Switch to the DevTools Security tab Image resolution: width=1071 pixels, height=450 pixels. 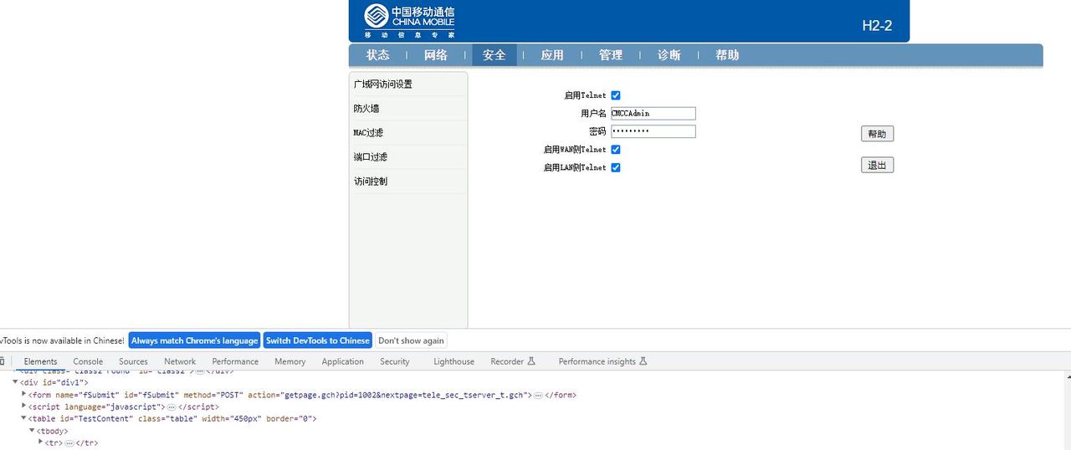click(x=395, y=361)
